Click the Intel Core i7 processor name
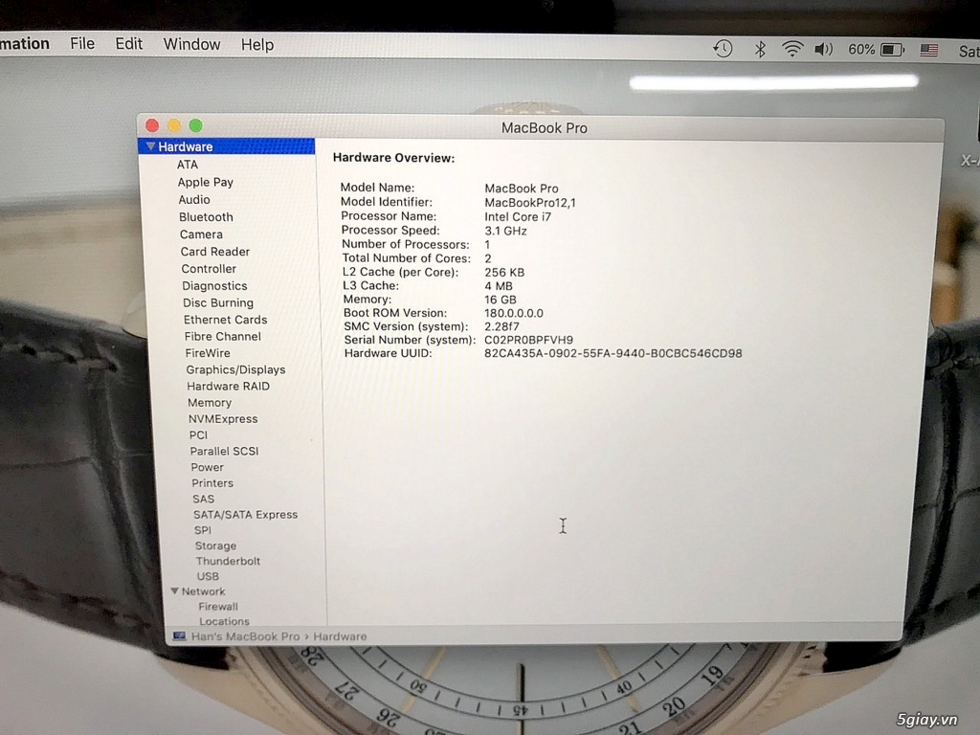Image resolution: width=980 pixels, height=735 pixels. click(x=518, y=217)
